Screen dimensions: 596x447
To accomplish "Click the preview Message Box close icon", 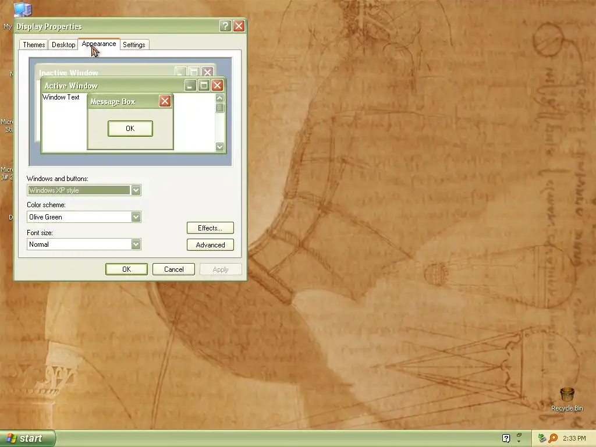I will tap(165, 101).
